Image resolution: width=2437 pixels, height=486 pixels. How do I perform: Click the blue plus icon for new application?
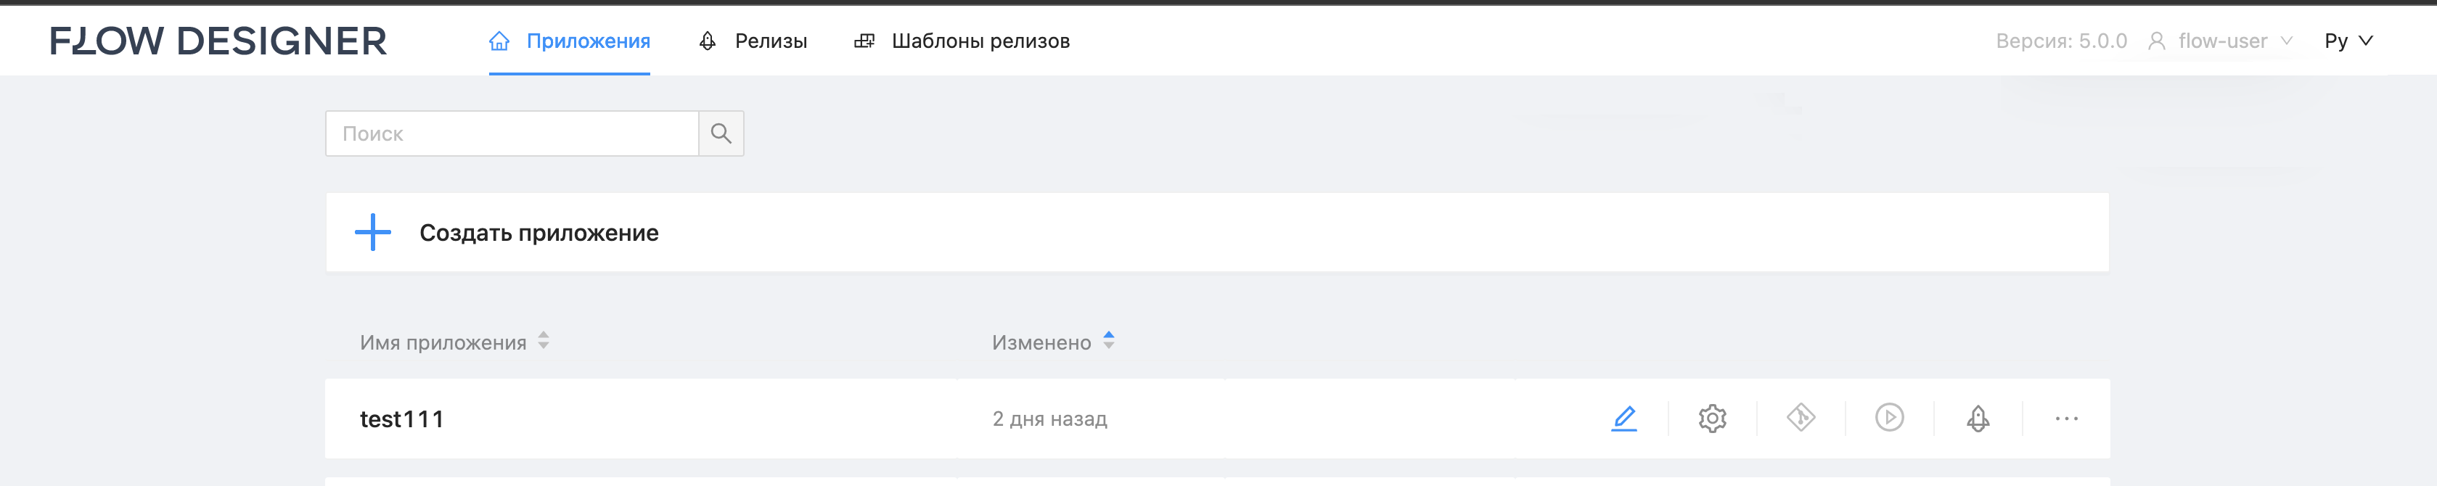pyautogui.click(x=373, y=231)
